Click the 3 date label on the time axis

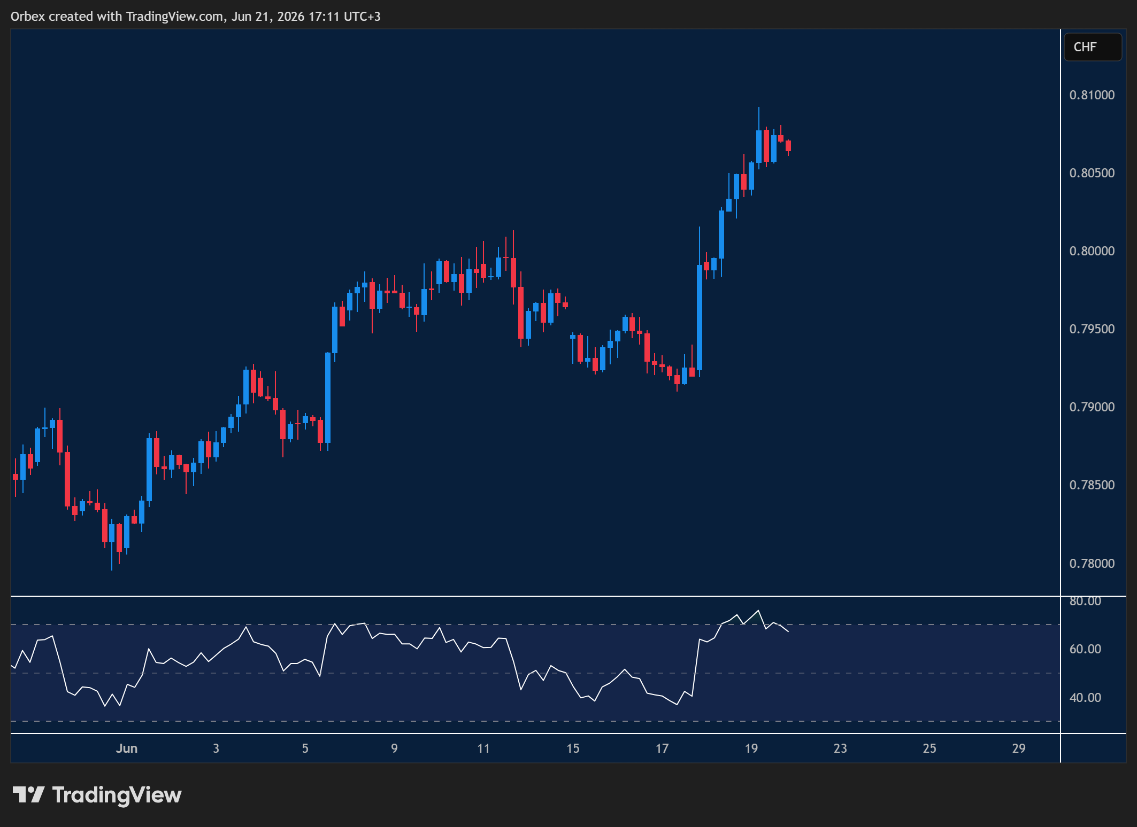216,748
